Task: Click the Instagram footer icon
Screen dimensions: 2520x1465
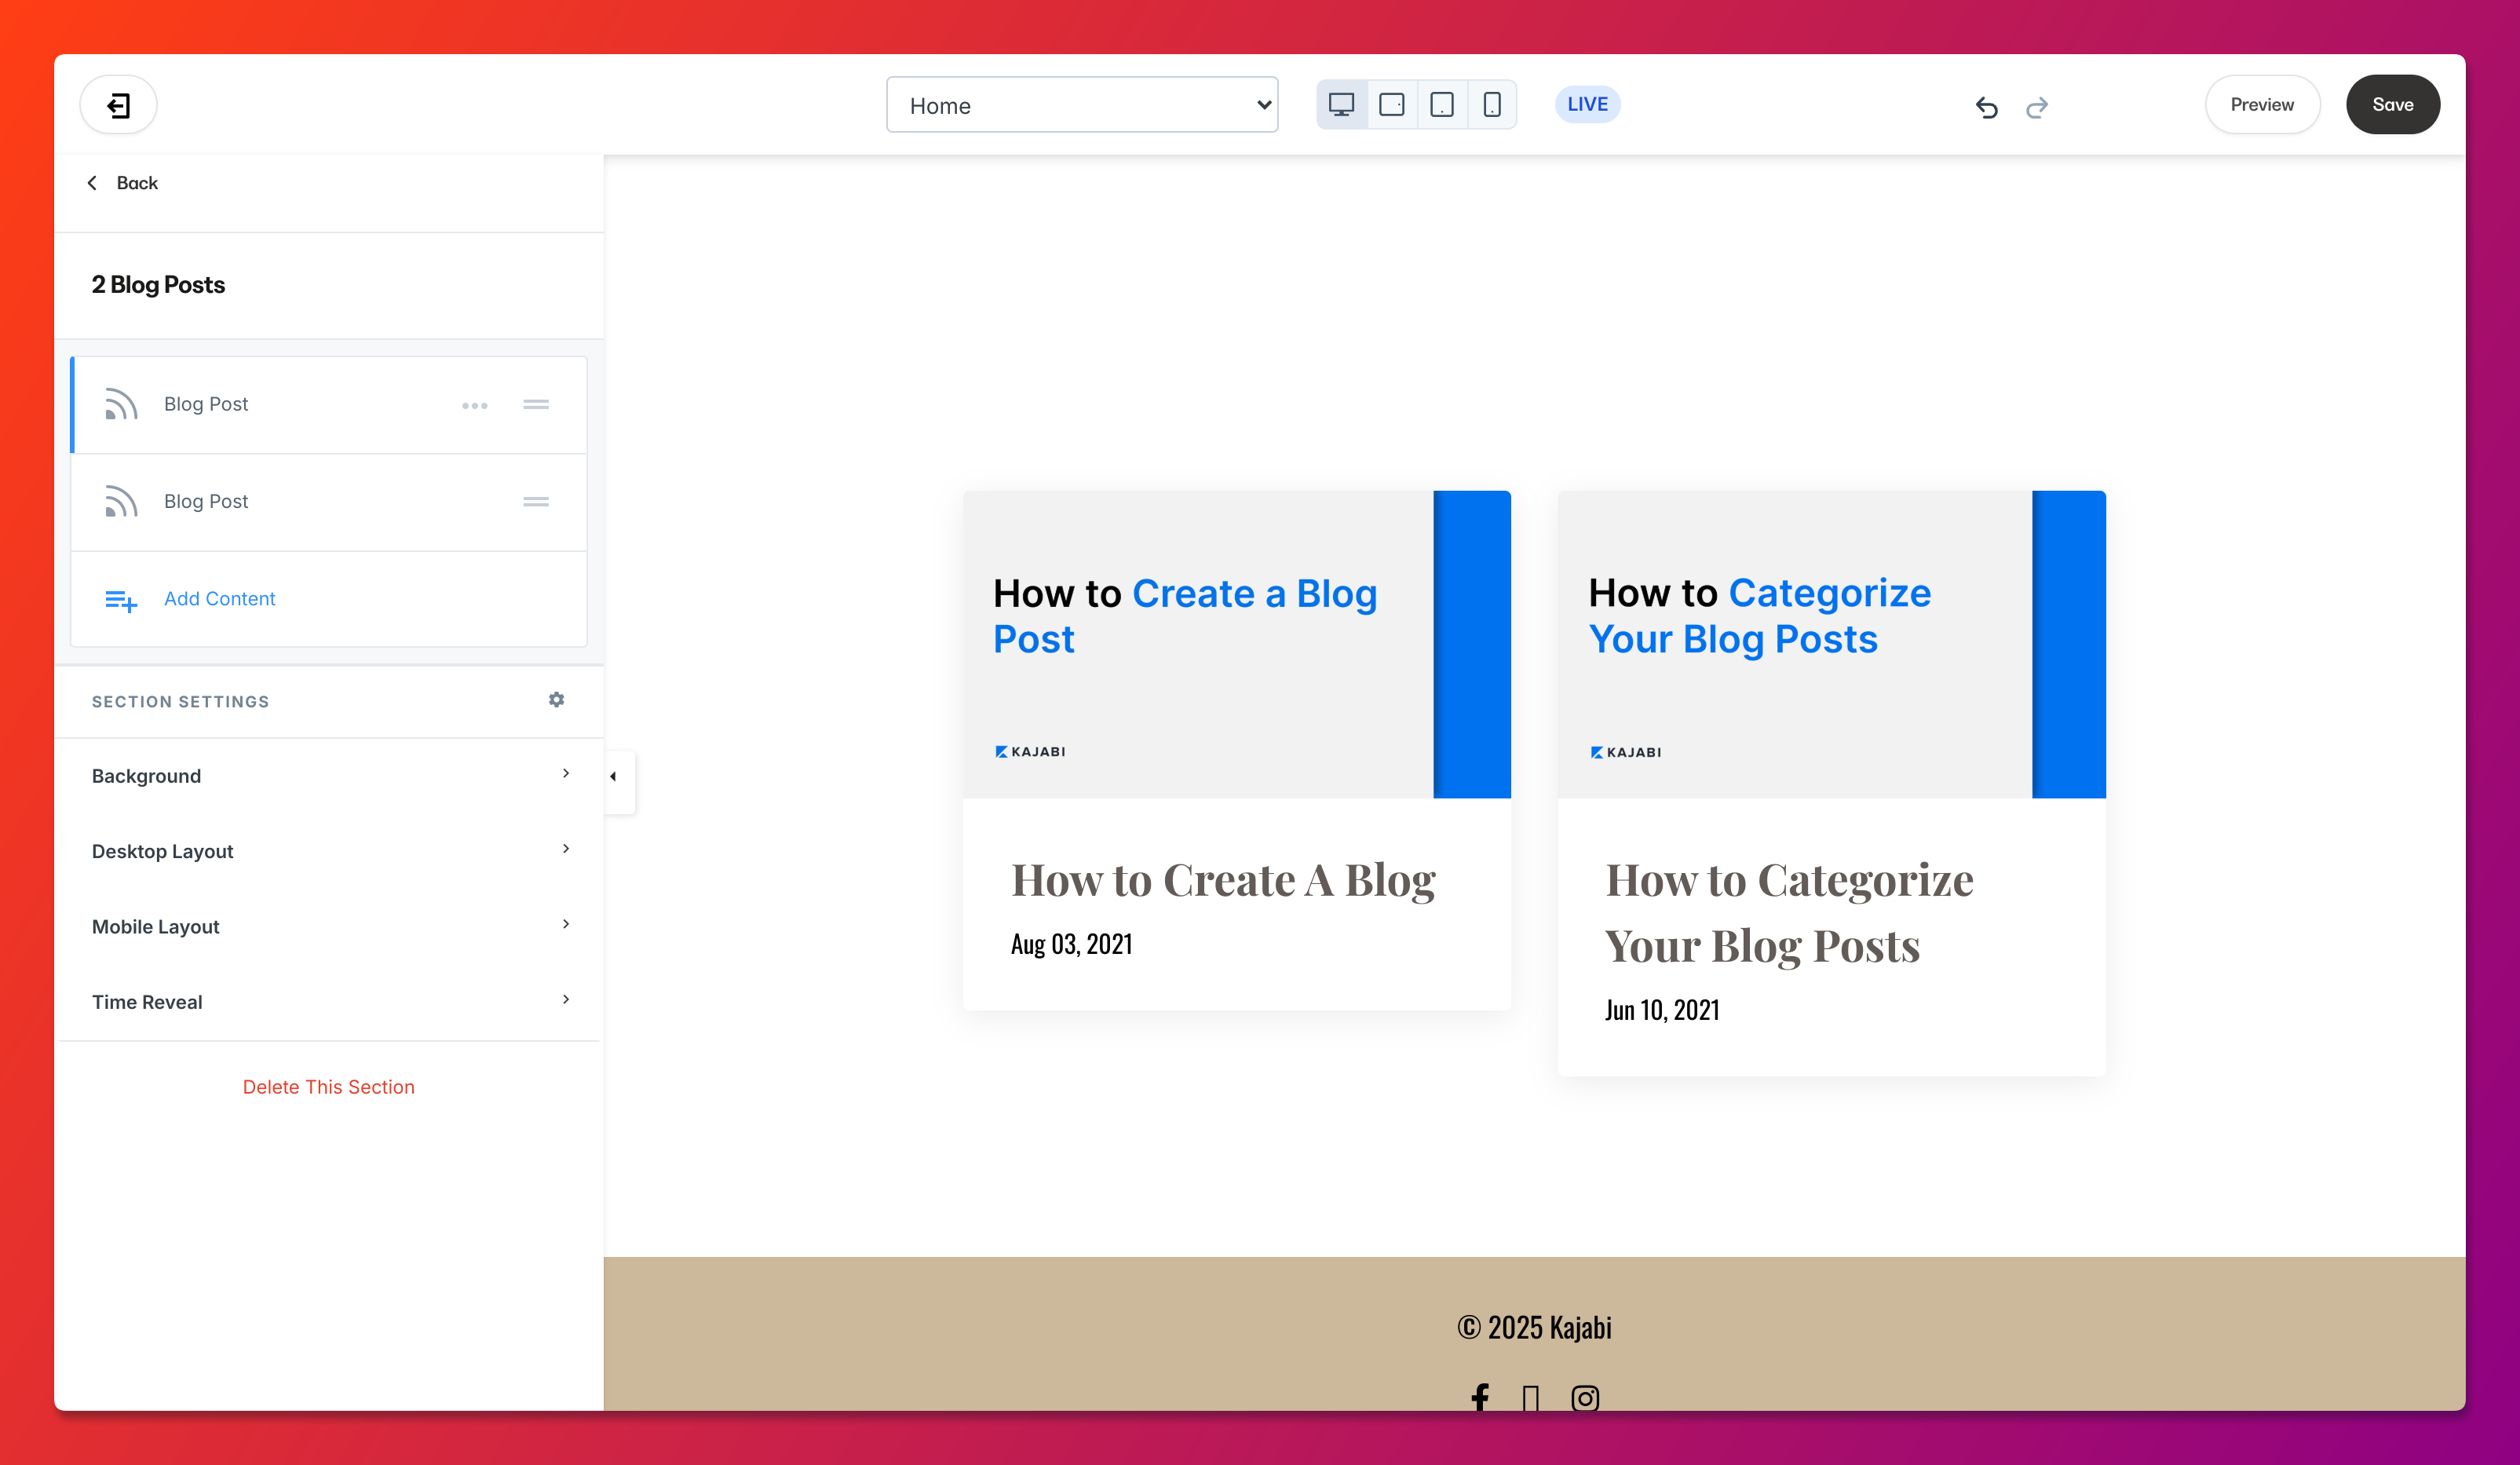Action: click(1585, 1397)
